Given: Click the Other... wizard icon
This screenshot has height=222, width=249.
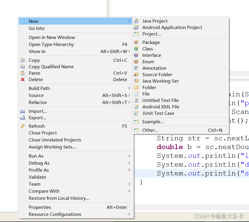Looking at the screenshot, I should [137, 130].
